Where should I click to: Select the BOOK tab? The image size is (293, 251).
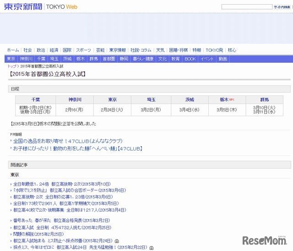point(190,59)
